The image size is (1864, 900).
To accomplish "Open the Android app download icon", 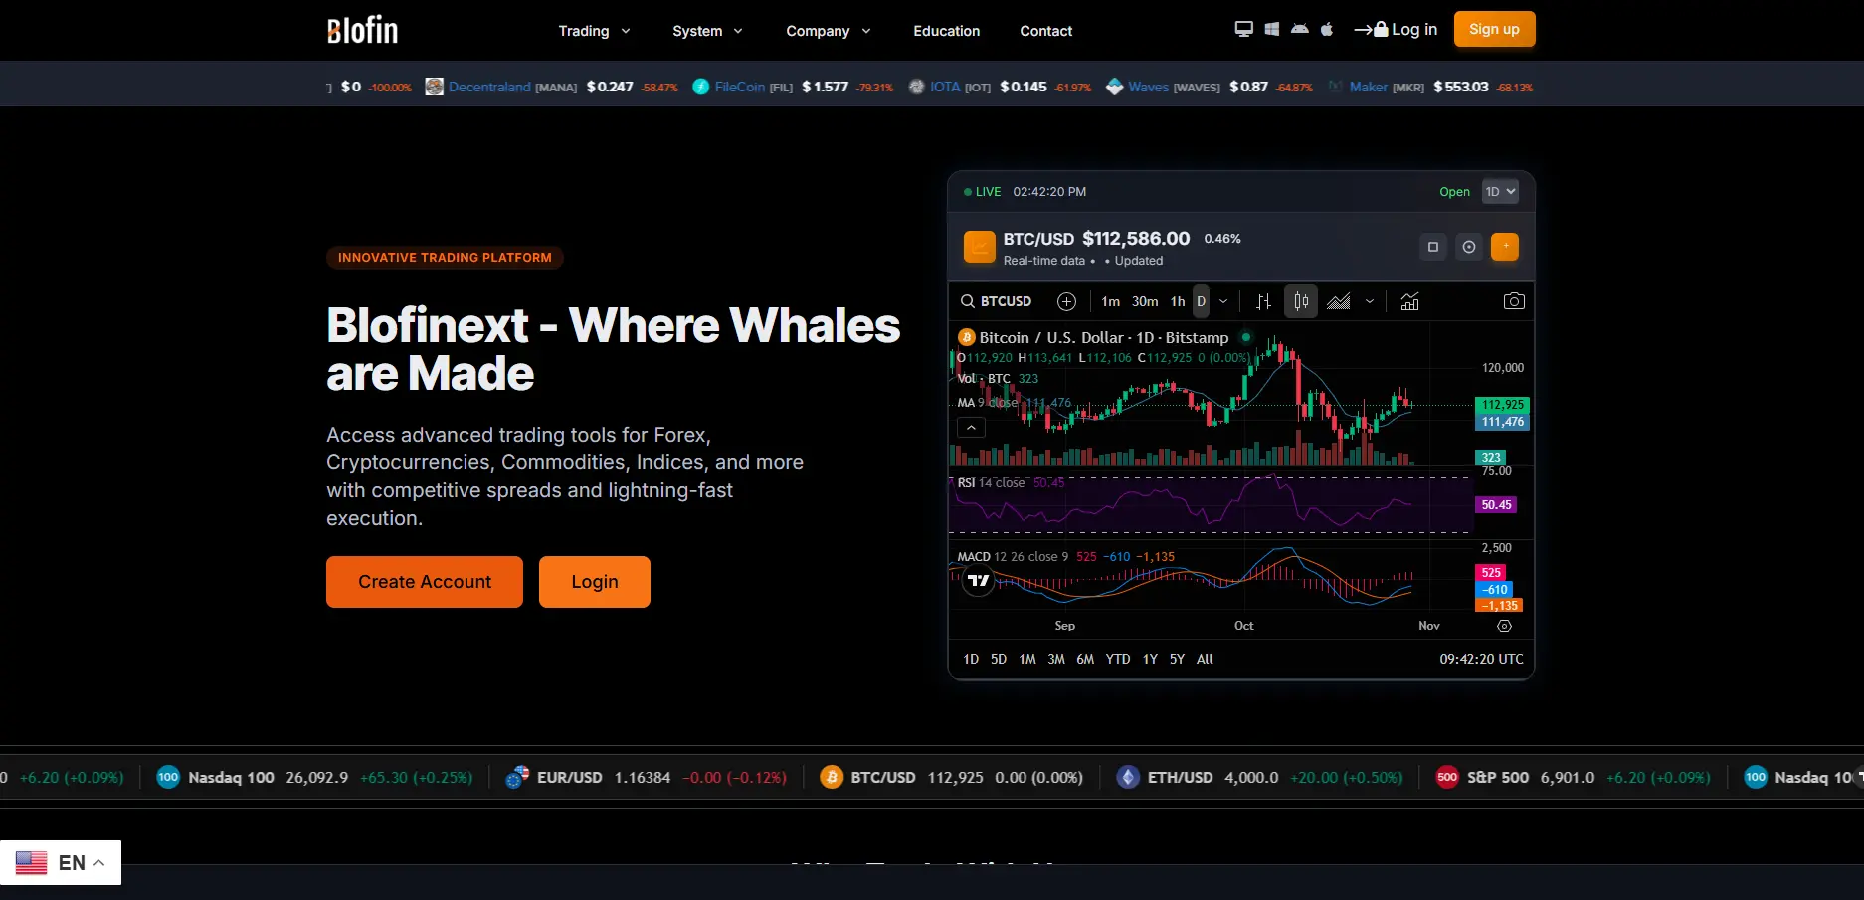I will pos(1299,29).
